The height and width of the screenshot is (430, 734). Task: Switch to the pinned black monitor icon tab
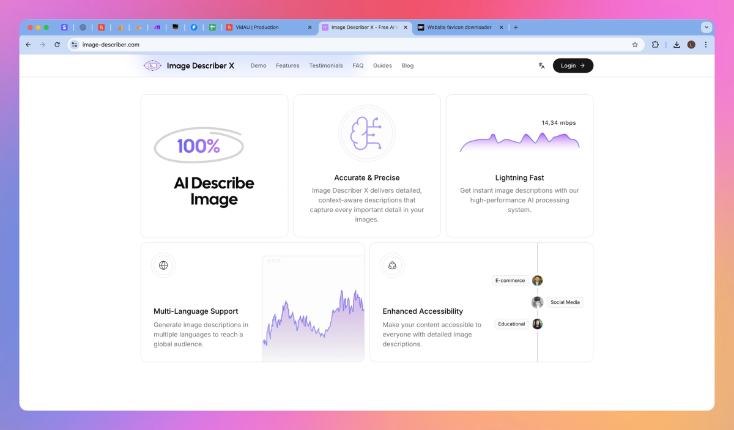tap(176, 27)
